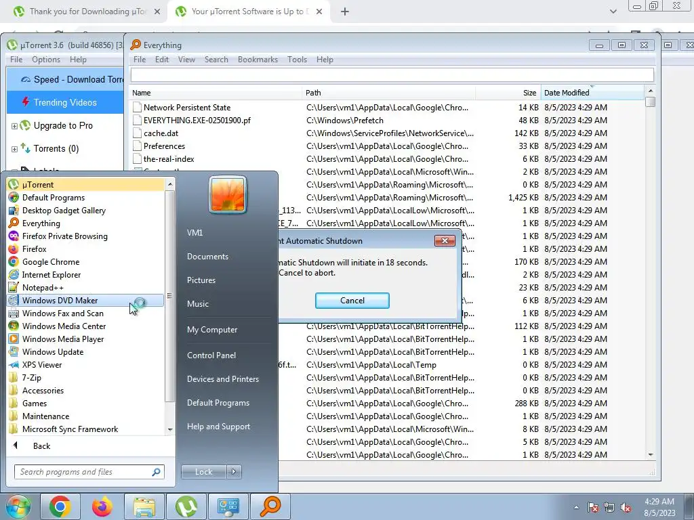Open µTorrent from Start menu list
Image resolution: width=694 pixels, height=520 pixels.
[85, 184]
